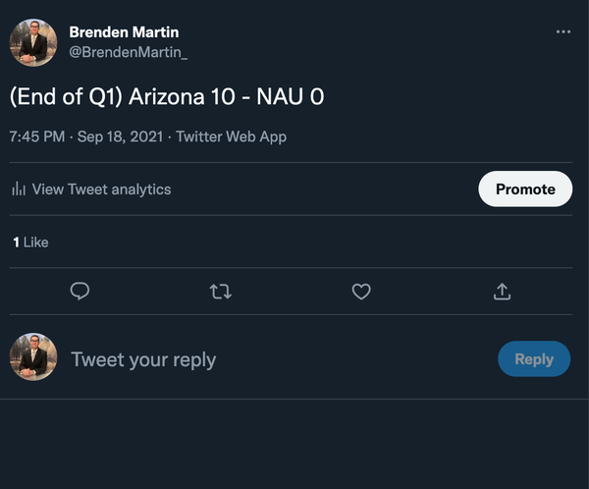This screenshot has width=589, height=489.
Task: Open the three-dot more options menu
Action: point(562,32)
